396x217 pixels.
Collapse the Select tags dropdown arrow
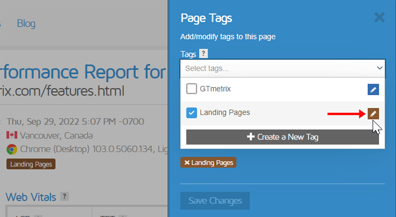379,68
